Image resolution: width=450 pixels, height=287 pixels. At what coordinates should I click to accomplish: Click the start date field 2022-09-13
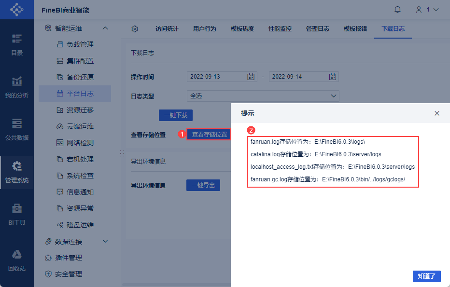[x=222, y=77]
